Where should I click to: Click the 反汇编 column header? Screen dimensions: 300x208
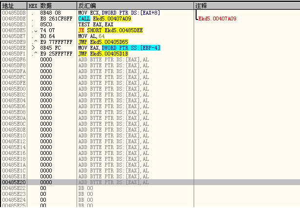coord(87,5)
